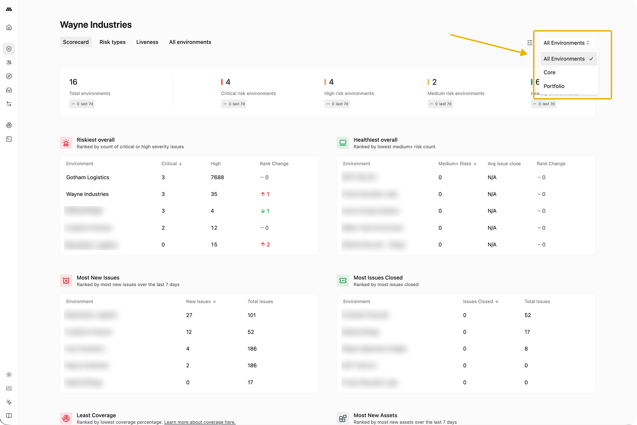Open the inbox icon in sidebar

(9, 90)
